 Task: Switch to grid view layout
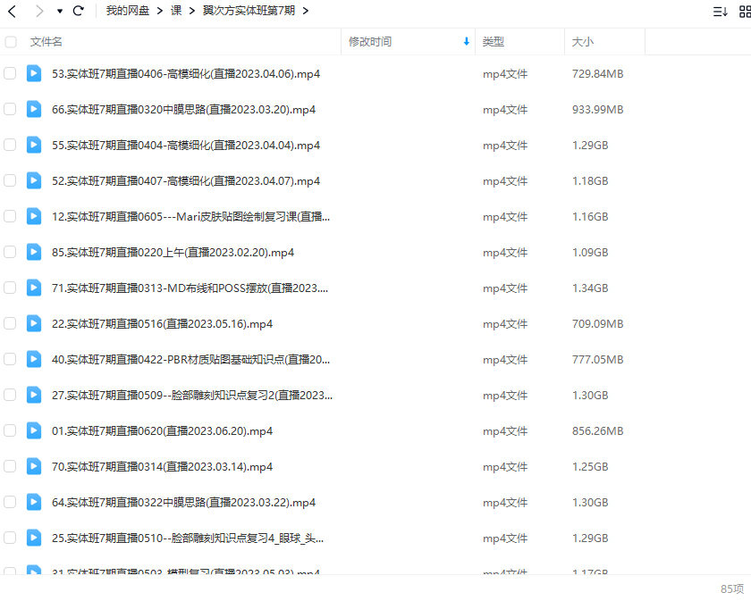click(x=742, y=11)
